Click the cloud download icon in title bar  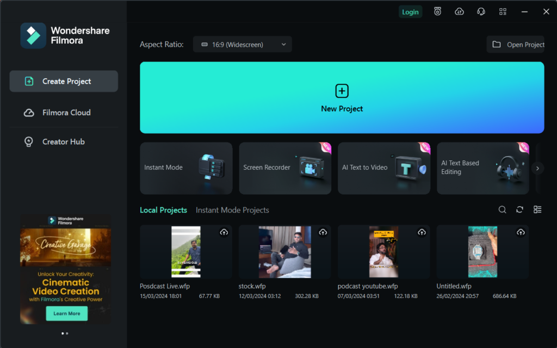[459, 11]
